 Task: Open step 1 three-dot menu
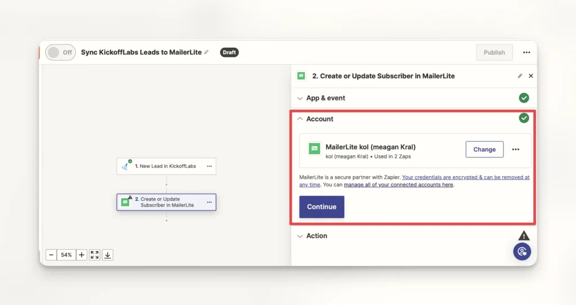coord(209,166)
